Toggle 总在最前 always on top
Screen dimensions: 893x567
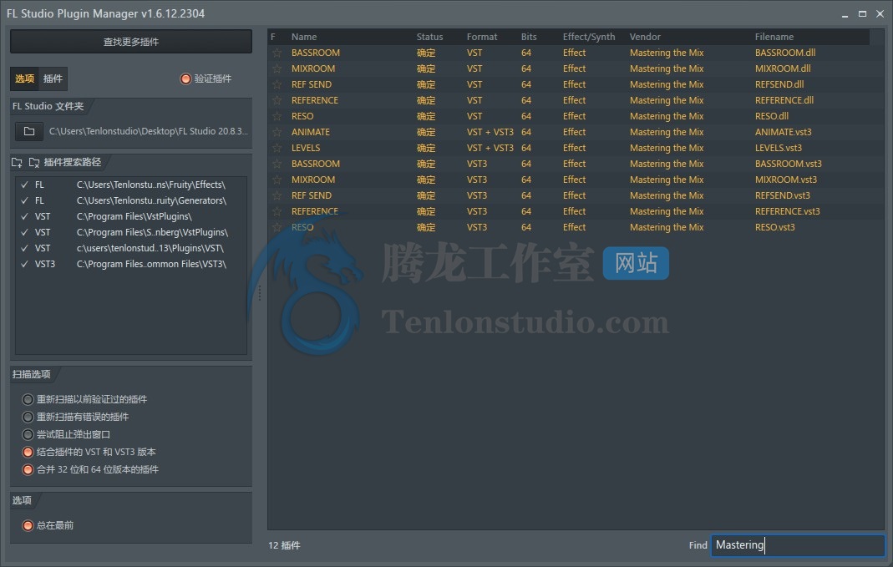pyautogui.click(x=28, y=525)
